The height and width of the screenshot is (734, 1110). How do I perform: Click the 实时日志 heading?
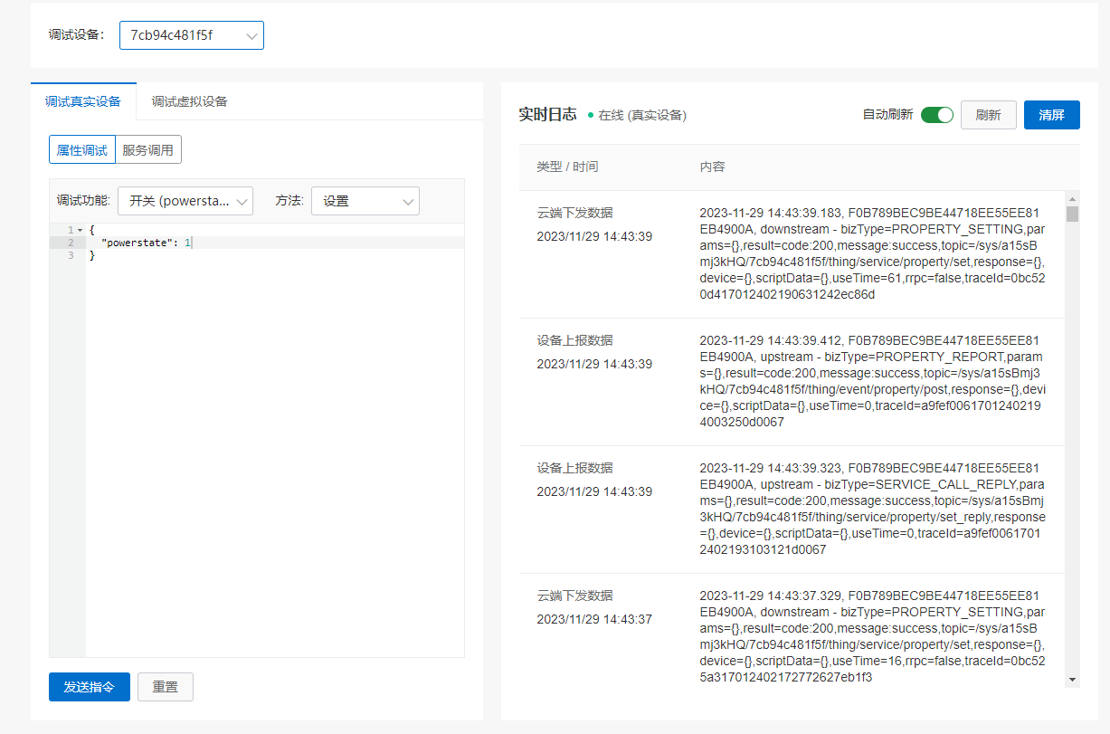[547, 115]
